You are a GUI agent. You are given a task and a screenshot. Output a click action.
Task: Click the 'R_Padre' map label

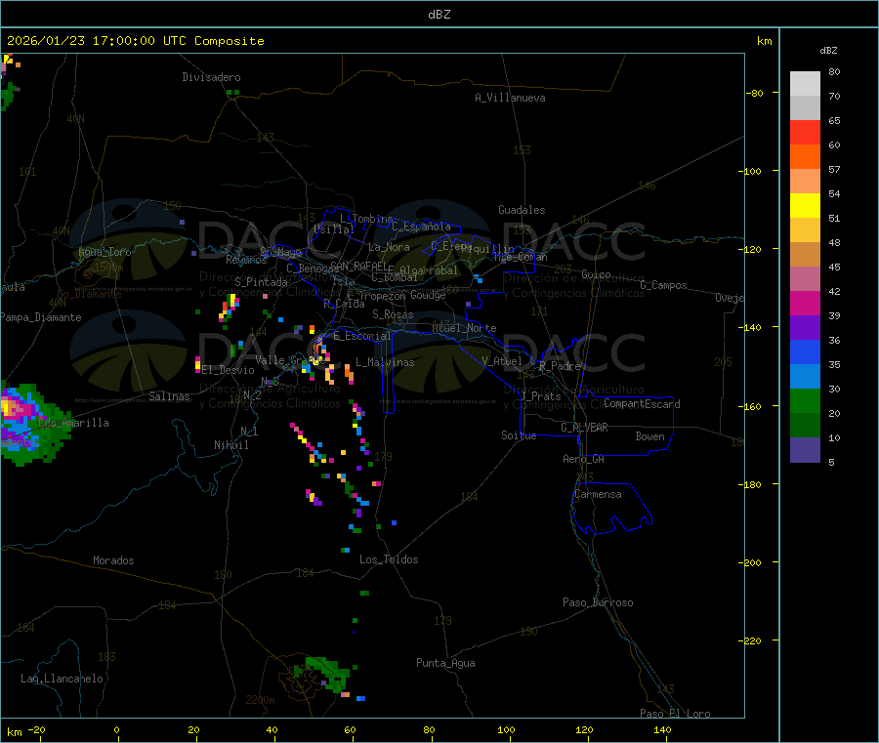(560, 366)
